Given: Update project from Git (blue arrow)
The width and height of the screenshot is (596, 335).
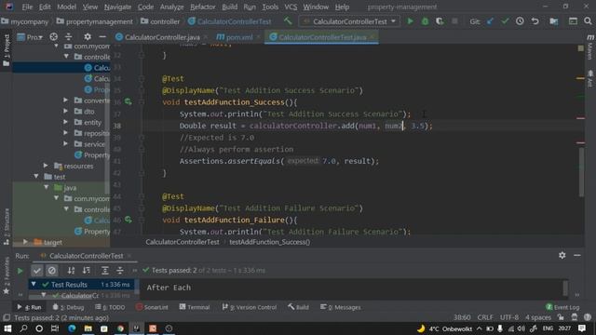Looking at the screenshot, I should click(x=491, y=21).
